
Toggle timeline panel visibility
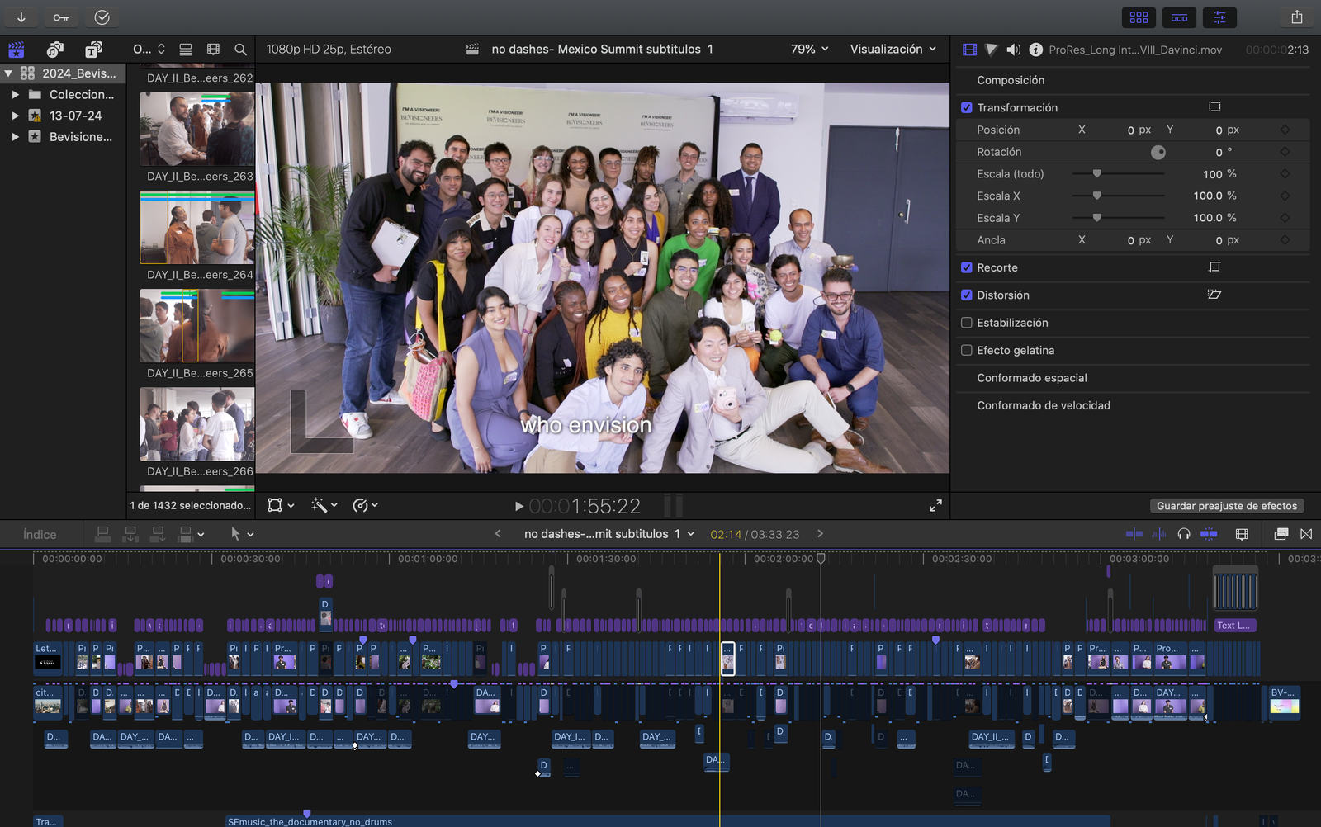(1179, 17)
